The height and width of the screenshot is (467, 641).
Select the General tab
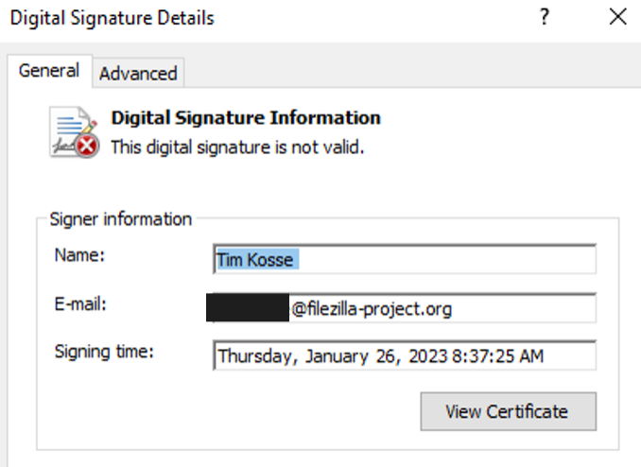[x=49, y=71]
